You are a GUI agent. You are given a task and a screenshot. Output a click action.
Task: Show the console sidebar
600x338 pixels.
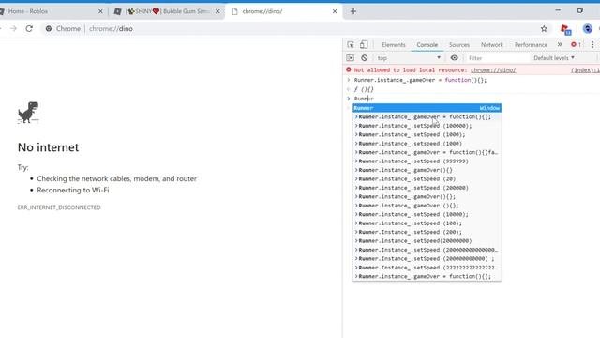(x=350, y=58)
